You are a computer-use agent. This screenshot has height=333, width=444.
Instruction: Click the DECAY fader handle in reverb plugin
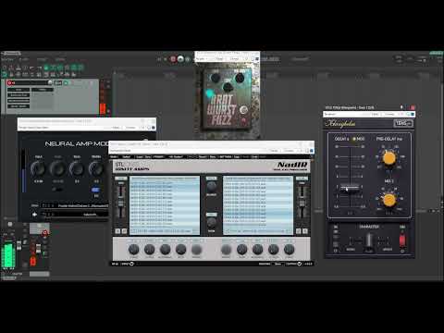click(350, 188)
